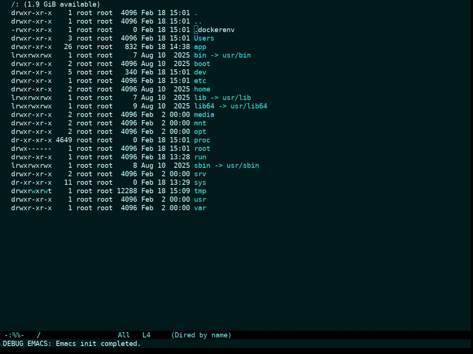Open the root directory entry
The width and height of the screenshot is (473, 354).
pyautogui.click(x=202, y=149)
